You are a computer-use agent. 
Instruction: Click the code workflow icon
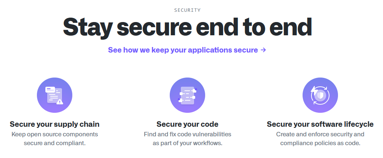pyautogui.click(x=187, y=95)
